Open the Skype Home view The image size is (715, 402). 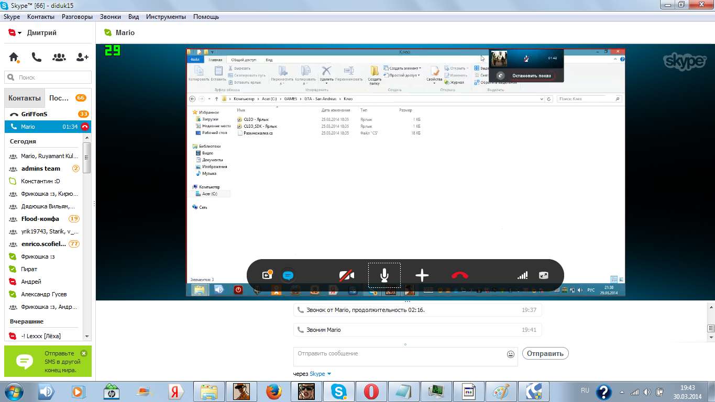14,58
